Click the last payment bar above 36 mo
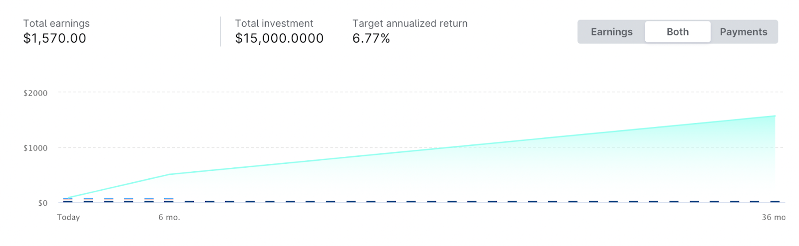 point(775,202)
